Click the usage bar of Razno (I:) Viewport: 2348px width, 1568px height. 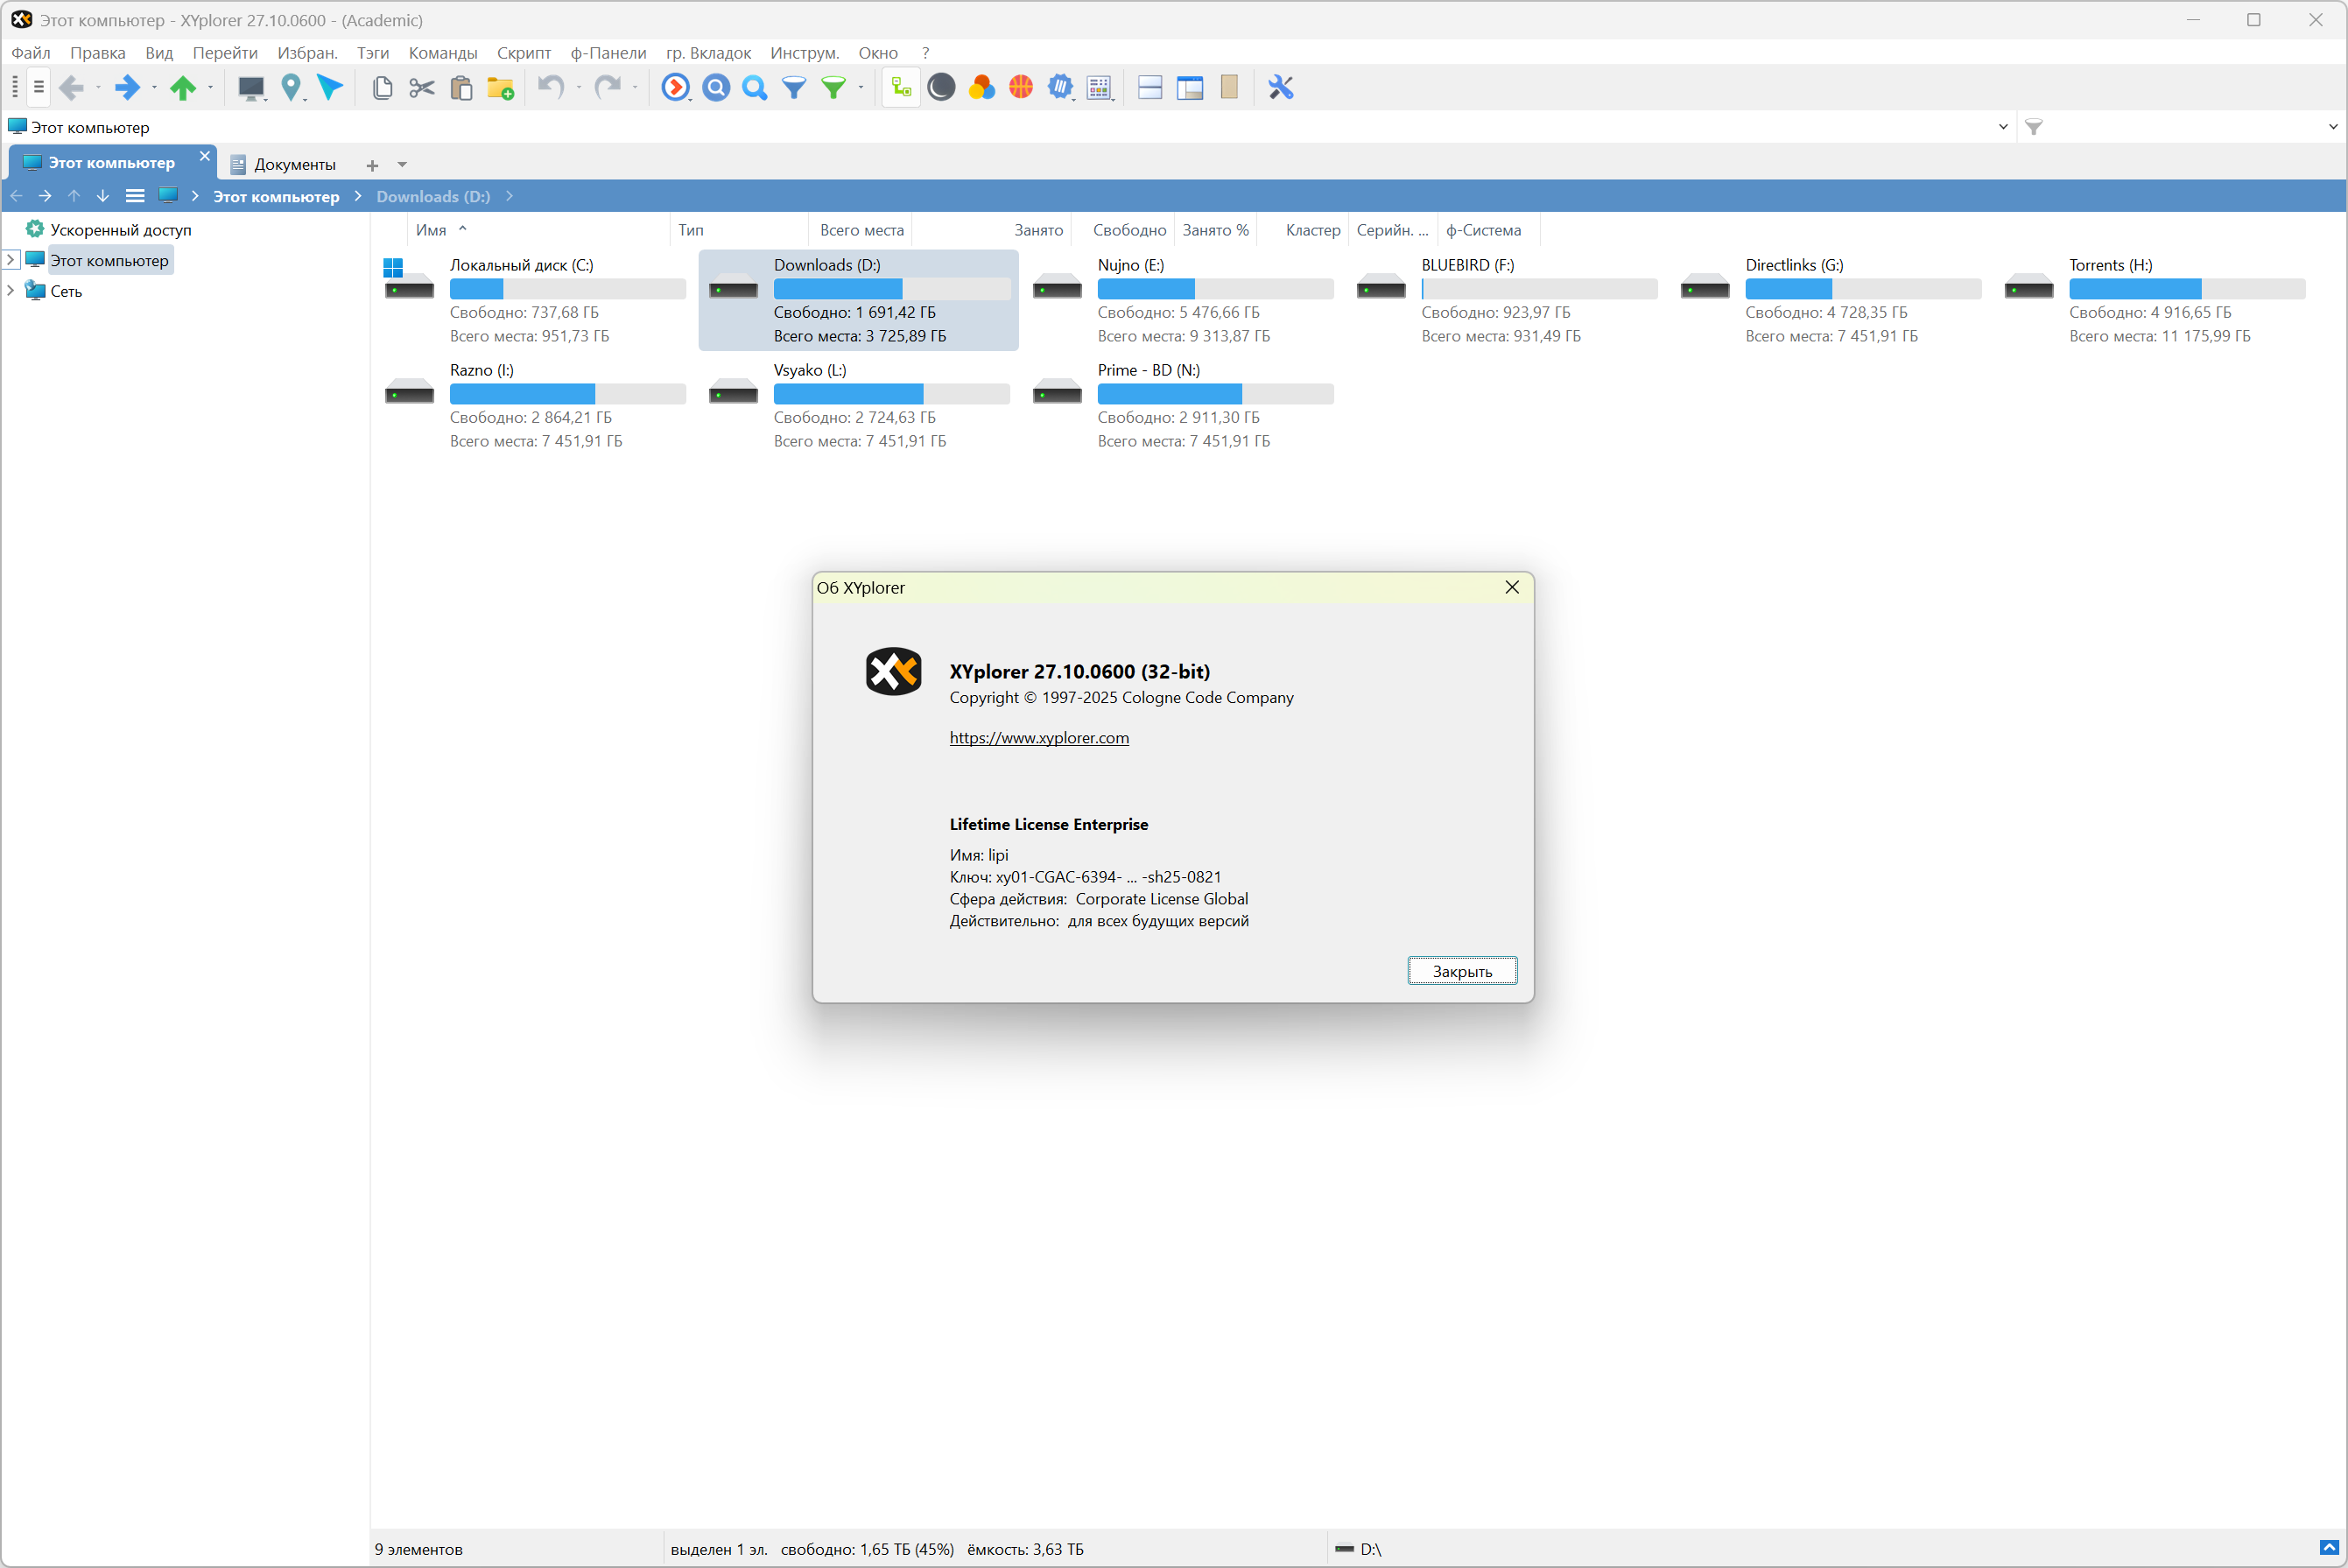(567, 394)
